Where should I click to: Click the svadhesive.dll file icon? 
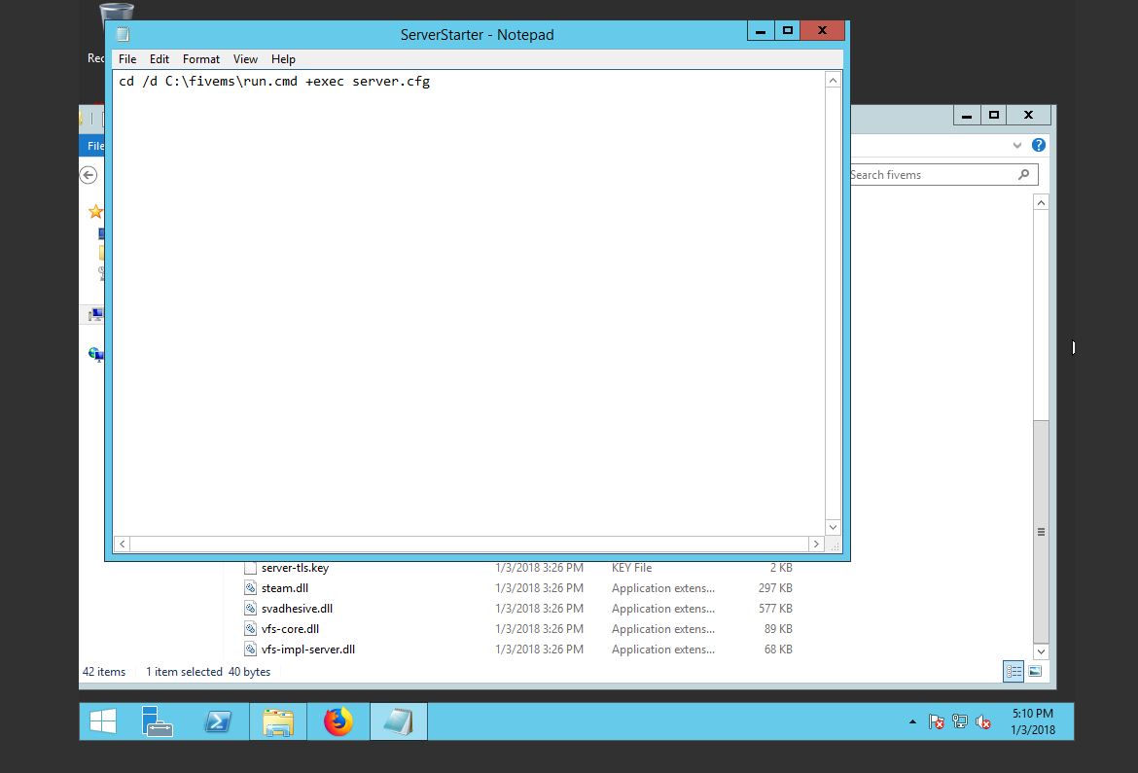250,609
